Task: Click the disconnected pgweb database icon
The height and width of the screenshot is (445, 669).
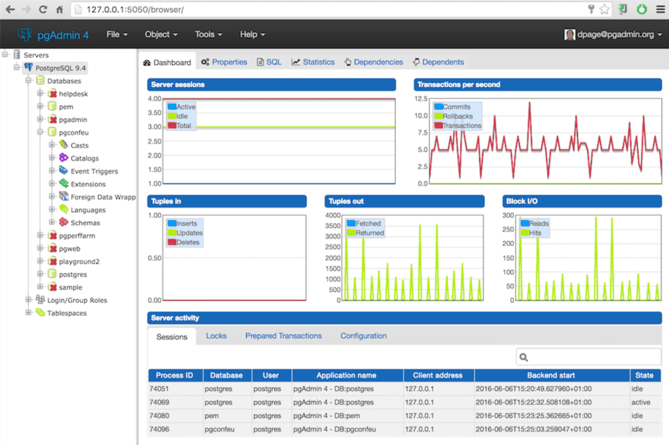Action: (x=53, y=248)
